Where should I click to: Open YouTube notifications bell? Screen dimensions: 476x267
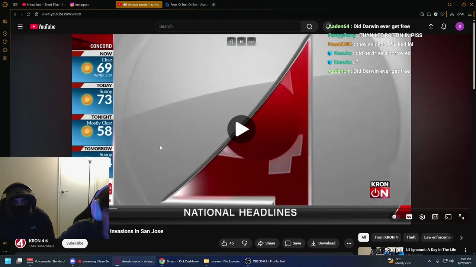(x=444, y=26)
